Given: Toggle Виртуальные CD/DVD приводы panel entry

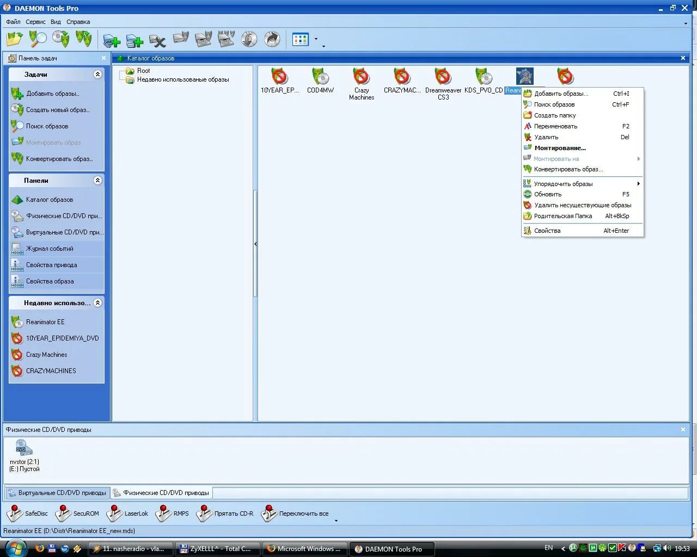Looking at the screenshot, I should coord(56,232).
